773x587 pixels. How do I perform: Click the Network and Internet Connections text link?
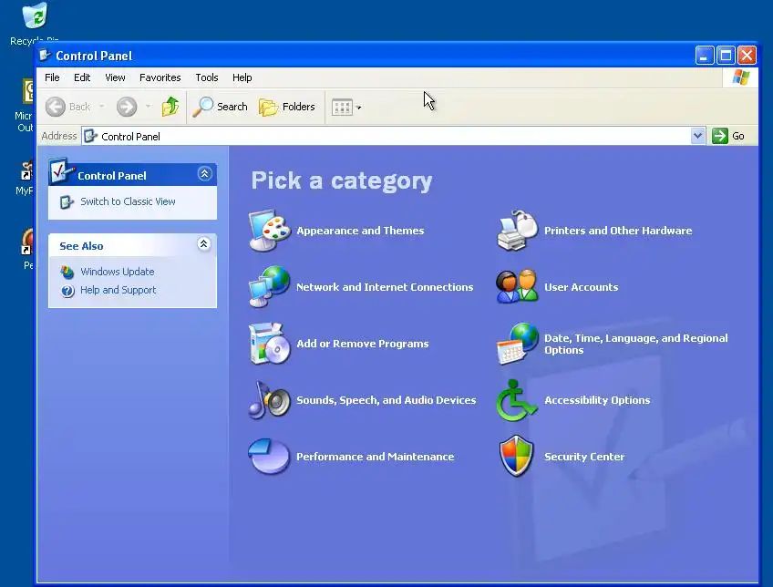click(x=385, y=287)
